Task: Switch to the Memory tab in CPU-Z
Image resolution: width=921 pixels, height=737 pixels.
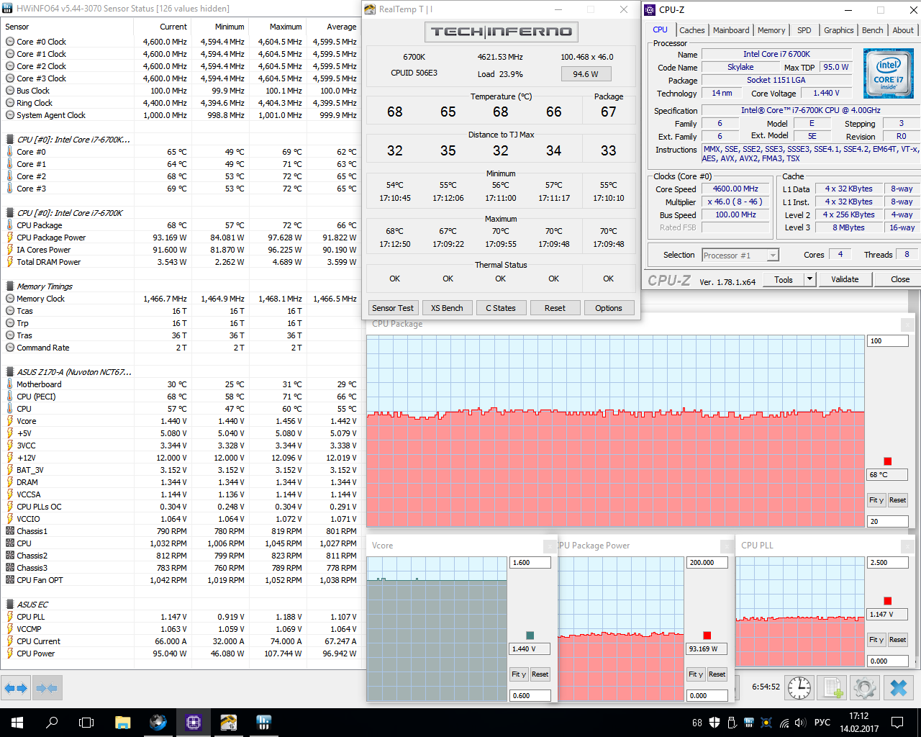Action: 771,30
